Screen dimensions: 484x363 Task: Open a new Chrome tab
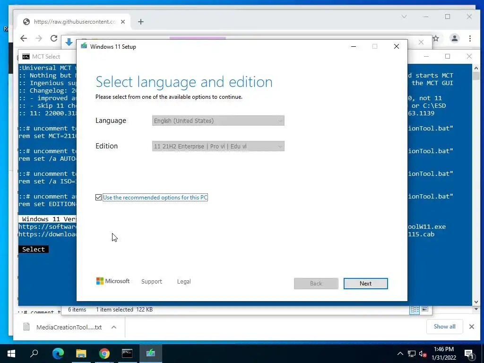point(141,22)
